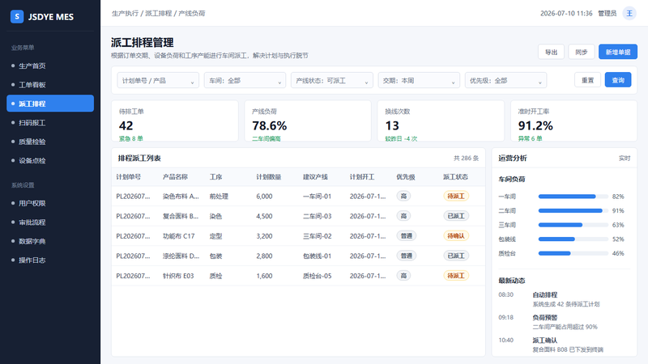Click the 重置 button
This screenshot has height=364, width=648.
point(588,80)
